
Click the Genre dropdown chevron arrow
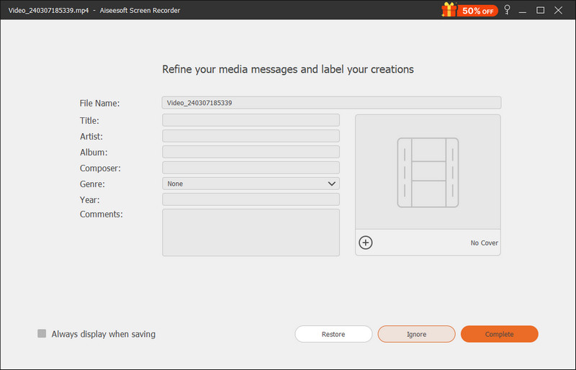(331, 184)
